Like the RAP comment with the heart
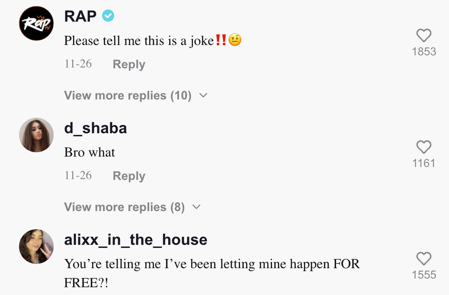 pyautogui.click(x=423, y=35)
